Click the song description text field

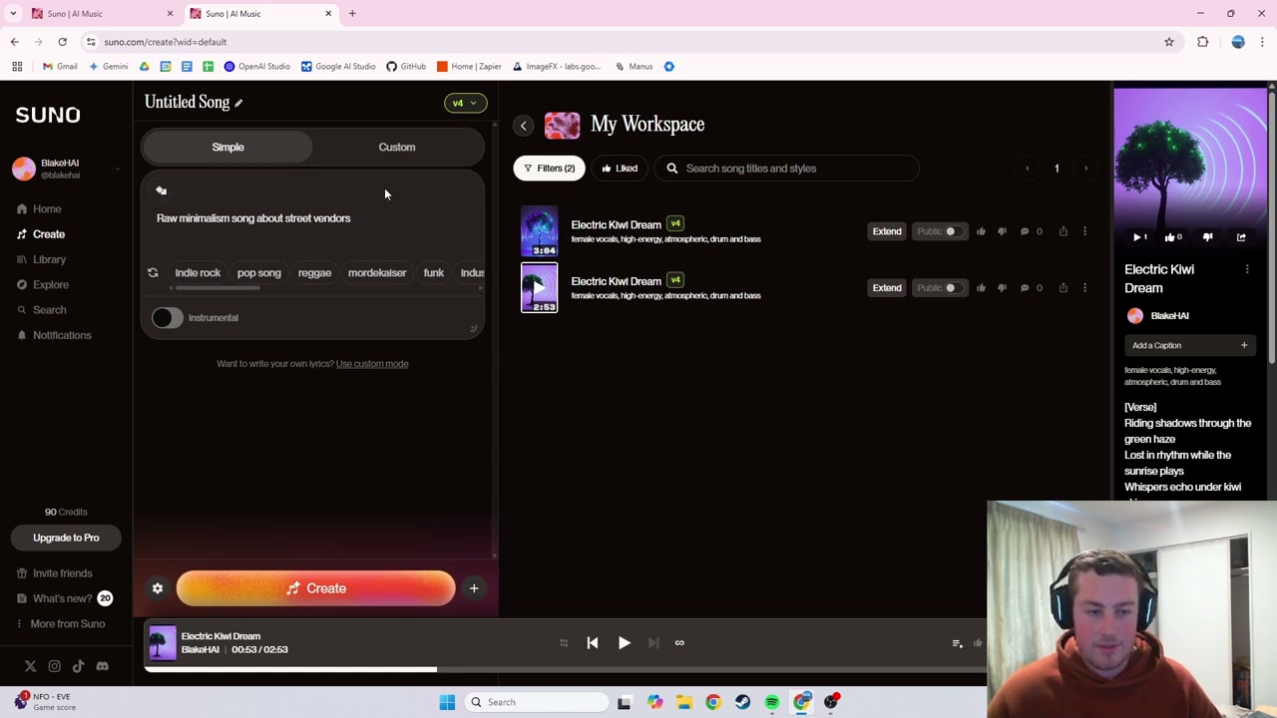(x=312, y=218)
